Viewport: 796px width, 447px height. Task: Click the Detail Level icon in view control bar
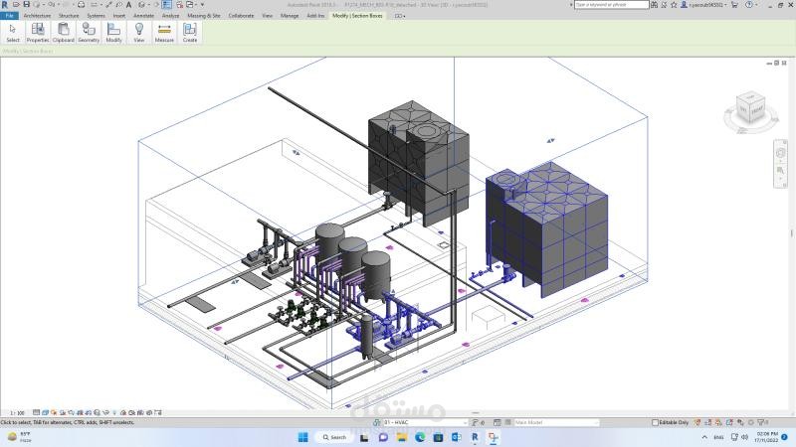click(36, 412)
